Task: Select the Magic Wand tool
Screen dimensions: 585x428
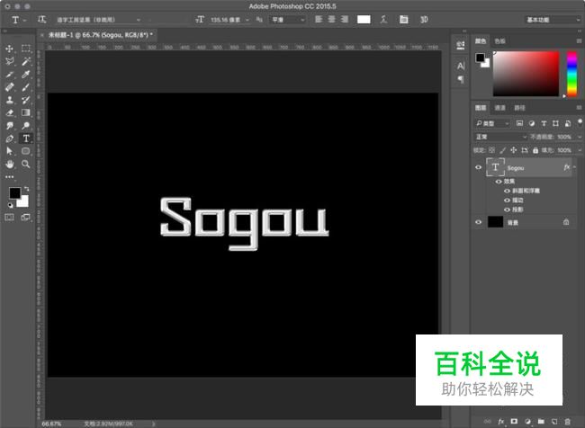Action: (26, 61)
